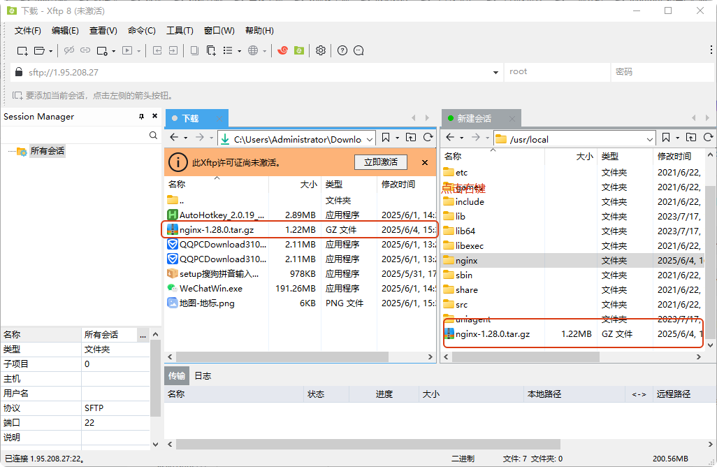Open the local path dropdown
The width and height of the screenshot is (717, 467).
click(370, 139)
